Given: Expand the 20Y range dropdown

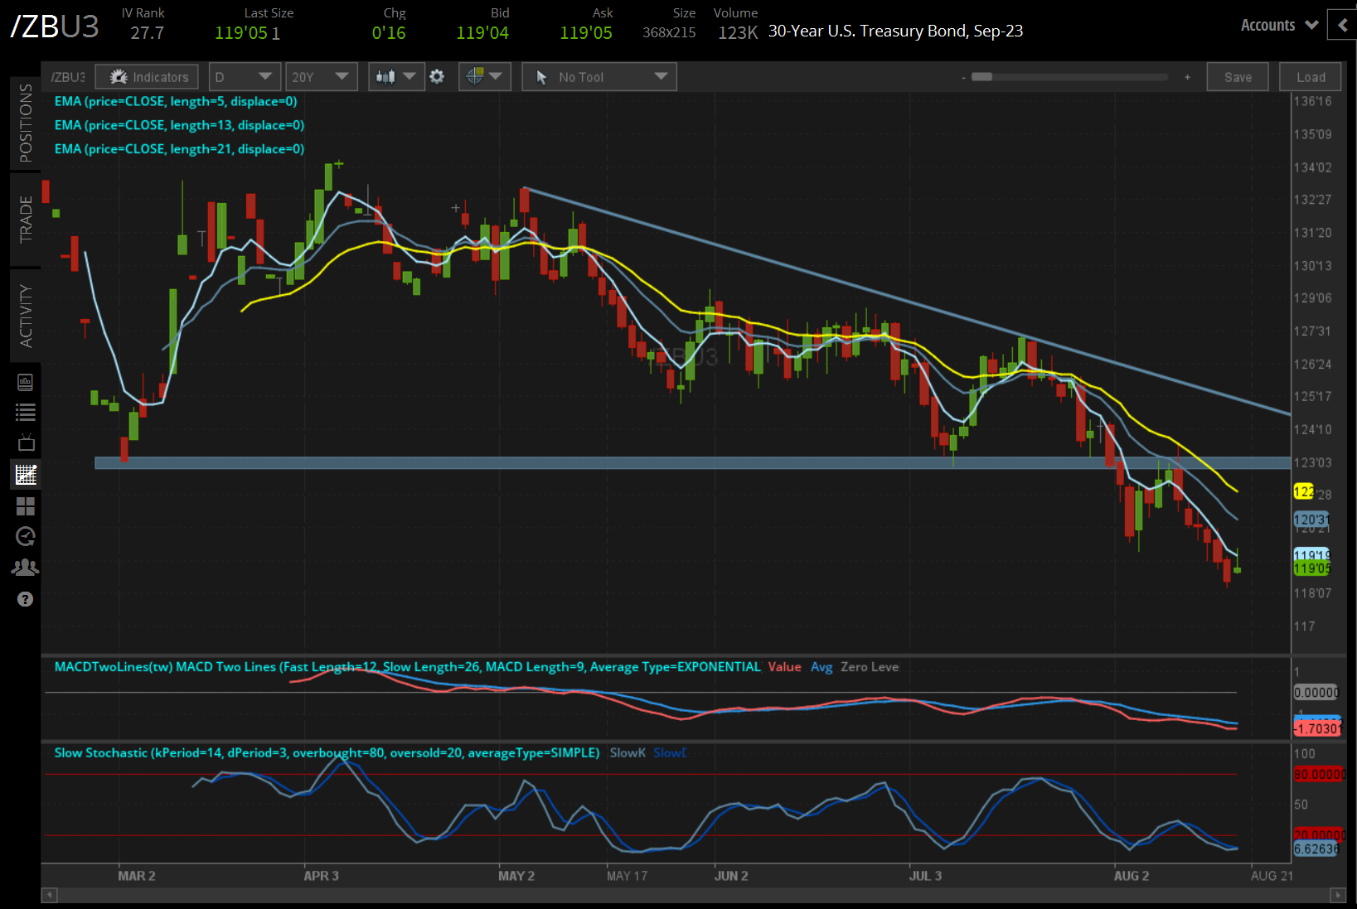Looking at the screenshot, I should click(x=321, y=77).
